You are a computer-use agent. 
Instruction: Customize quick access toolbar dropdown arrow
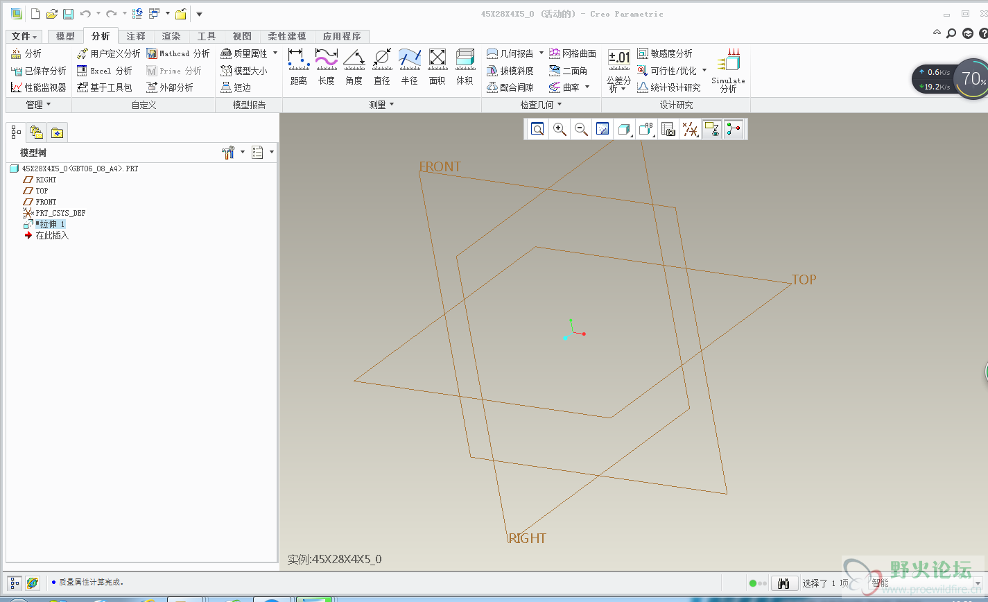point(199,14)
